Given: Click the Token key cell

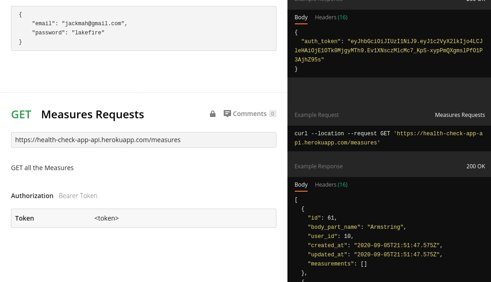Looking at the screenshot, I should pyautogui.click(x=25, y=218).
